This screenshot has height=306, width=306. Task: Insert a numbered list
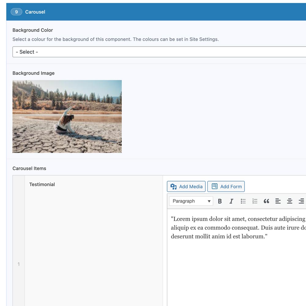(255, 201)
